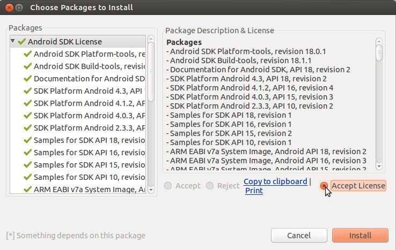Click 'ARM EABI v7a System Image, Android API 18' line
The width and height of the screenshot is (396, 250).
click(x=267, y=151)
